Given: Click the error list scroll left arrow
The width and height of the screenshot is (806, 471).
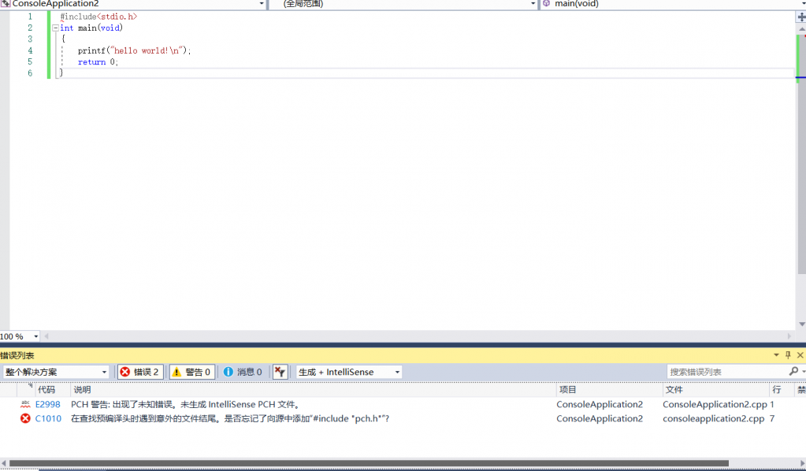Looking at the screenshot, I should click(4, 463).
